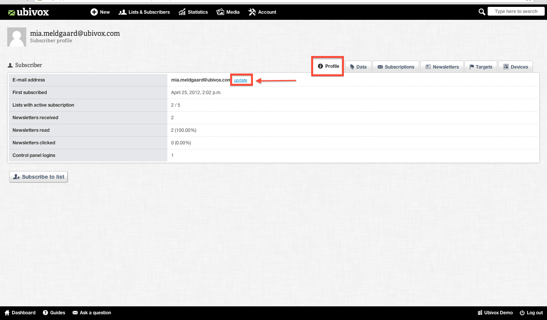
Task: Click the Newsletters received label
Action: pos(35,118)
